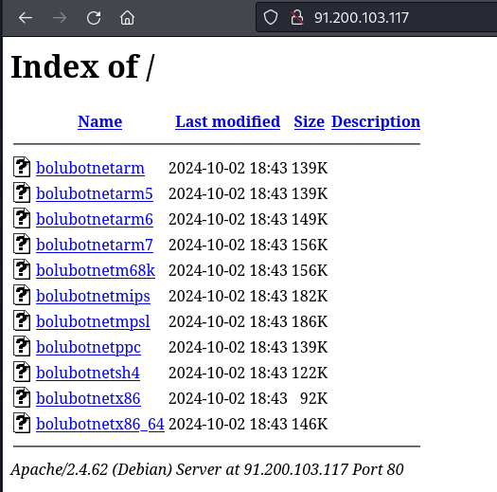The height and width of the screenshot is (492, 497).
Task: Click the unknown-file icon beside bolubotnetmips
Action: pyautogui.click(x=22, y=295)
